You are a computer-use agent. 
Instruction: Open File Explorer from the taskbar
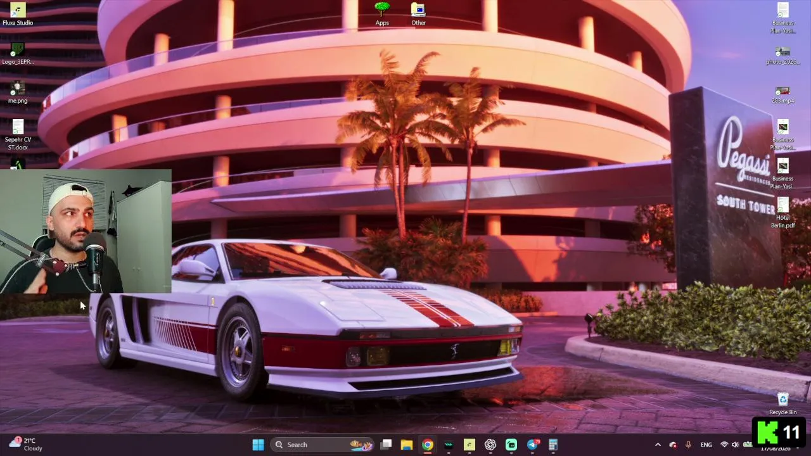click(406, 445)
